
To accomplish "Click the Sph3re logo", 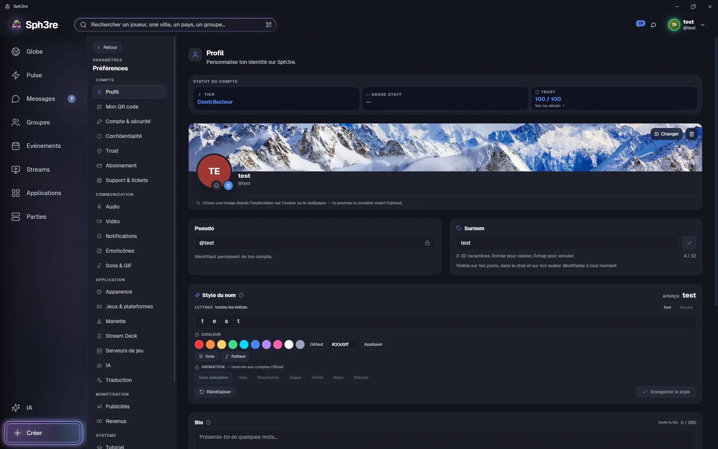I will (x=34, y=25).
